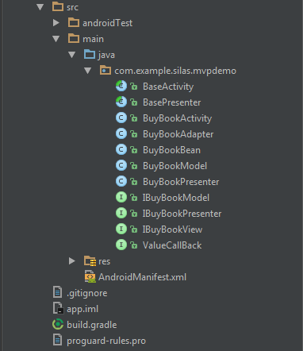Open the BuyBookModel class
Image resolution: width=303 pixels, height=351 pixels.
click(175, 166)
